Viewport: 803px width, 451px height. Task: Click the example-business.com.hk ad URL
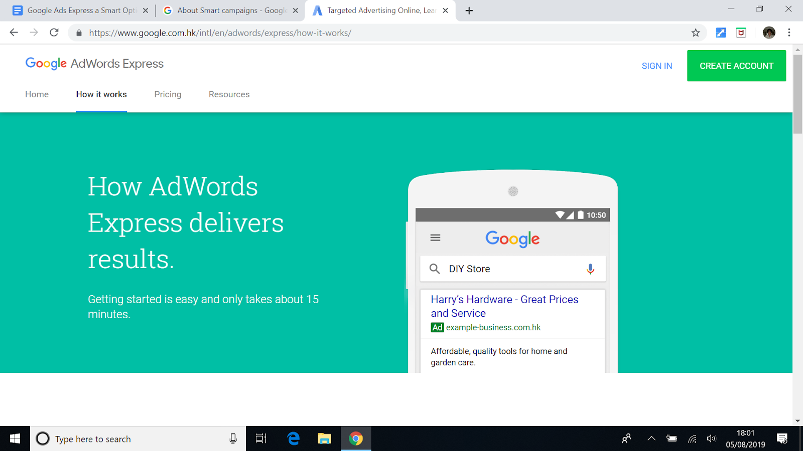pyautogui.click(x=493, y=327)
